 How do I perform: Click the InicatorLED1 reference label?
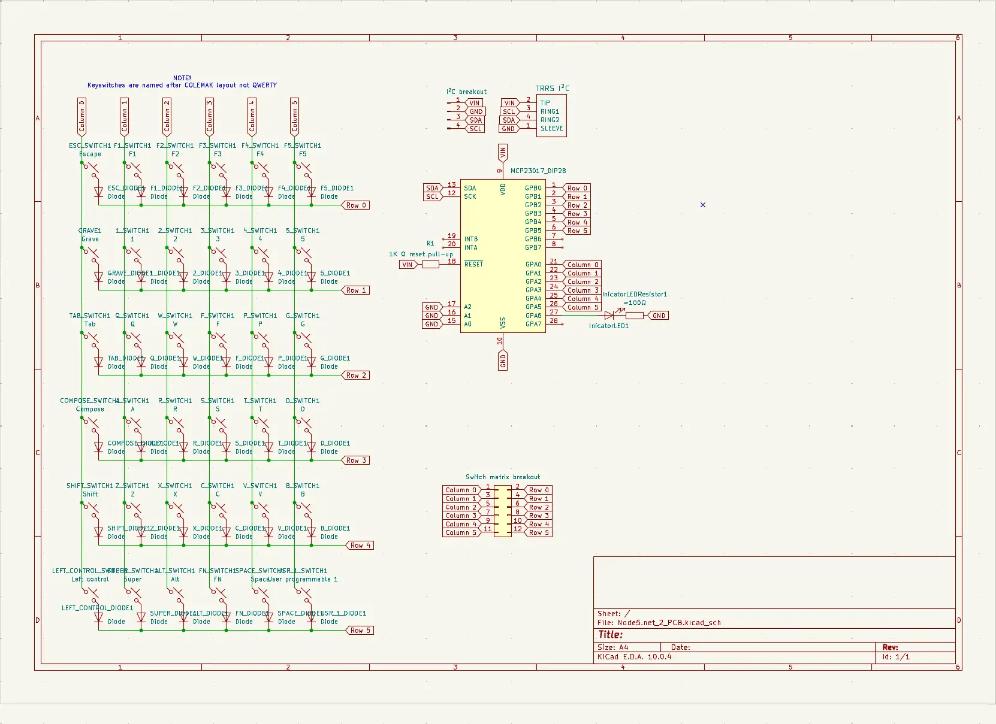pos(609,326)
